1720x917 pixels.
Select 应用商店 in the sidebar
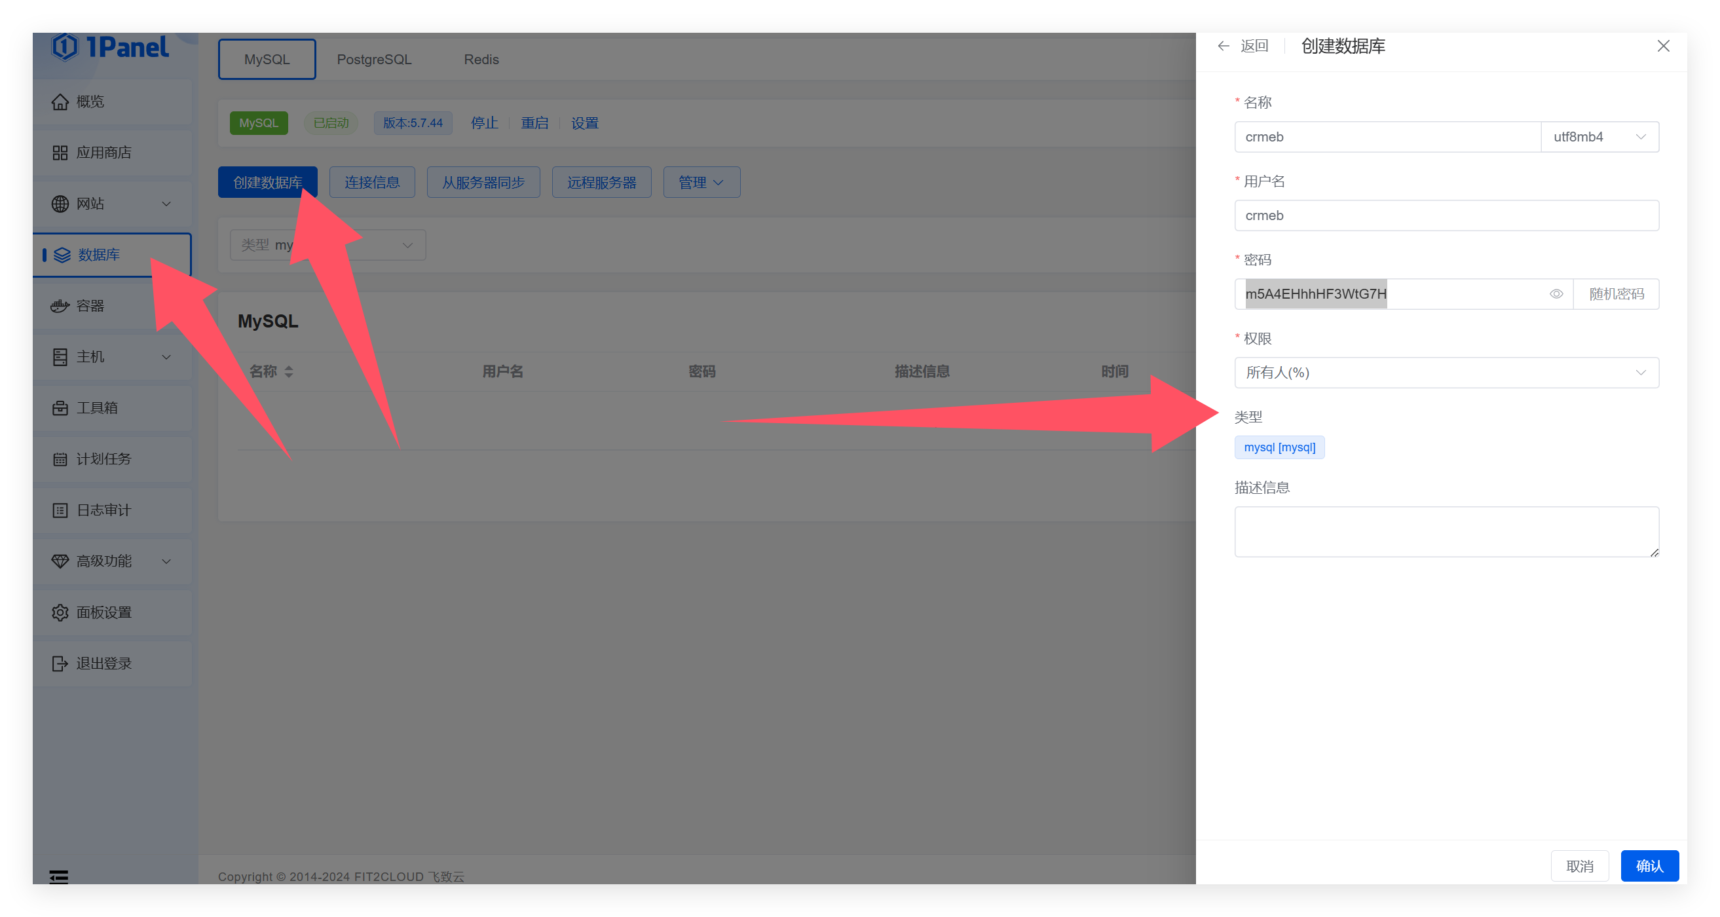[112, 153]
